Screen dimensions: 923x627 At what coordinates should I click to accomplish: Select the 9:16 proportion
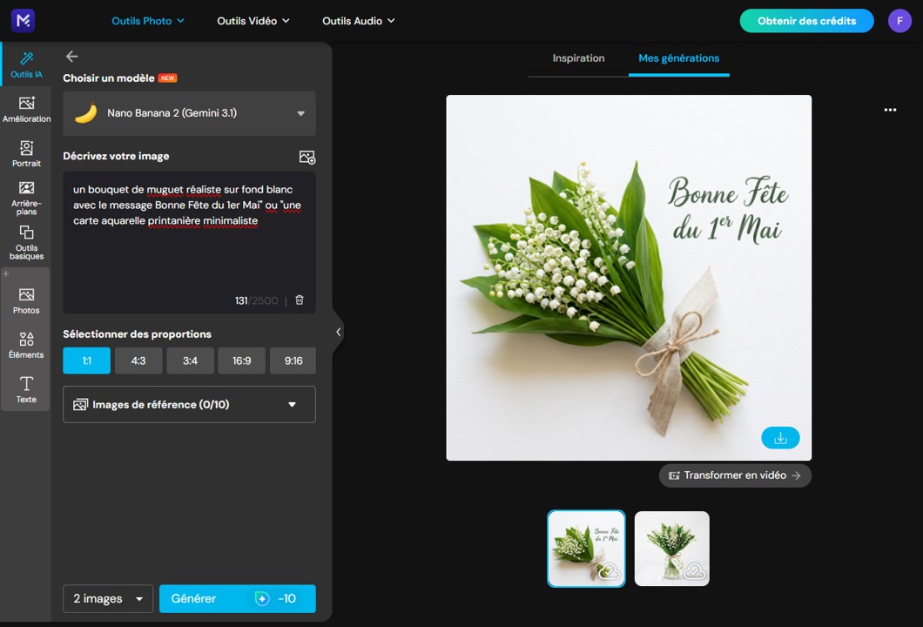coord(293,361)
